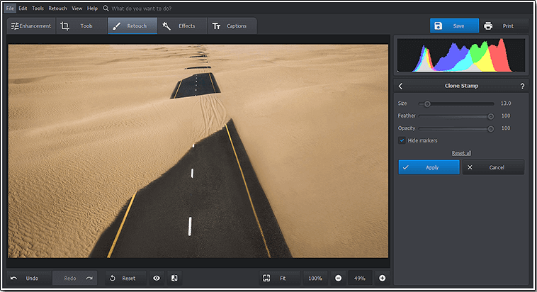Switch to the Effects tab
The width and height of the screenshot is (537, 292).
pyautogui.click(x=182, y=26)
